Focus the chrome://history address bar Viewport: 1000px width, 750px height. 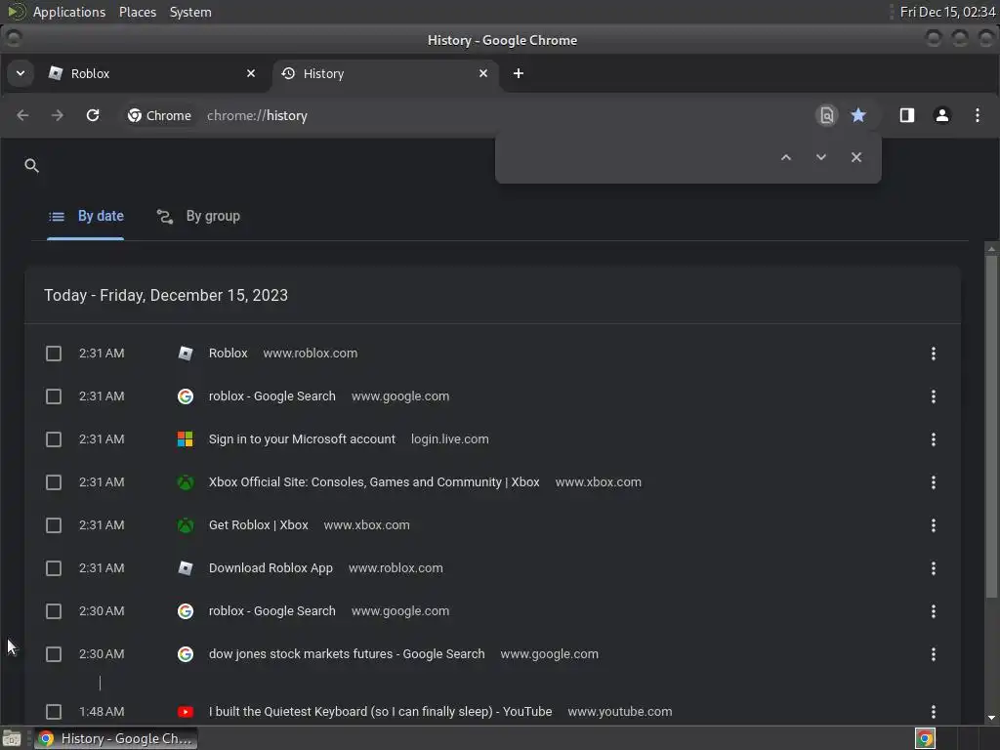[257, 115]
